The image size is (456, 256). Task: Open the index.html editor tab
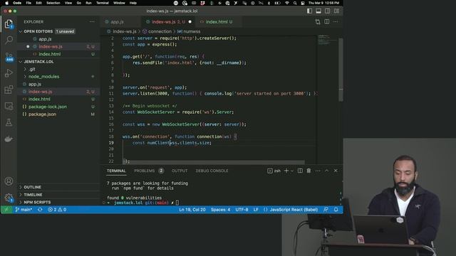(x=219, y=22)
